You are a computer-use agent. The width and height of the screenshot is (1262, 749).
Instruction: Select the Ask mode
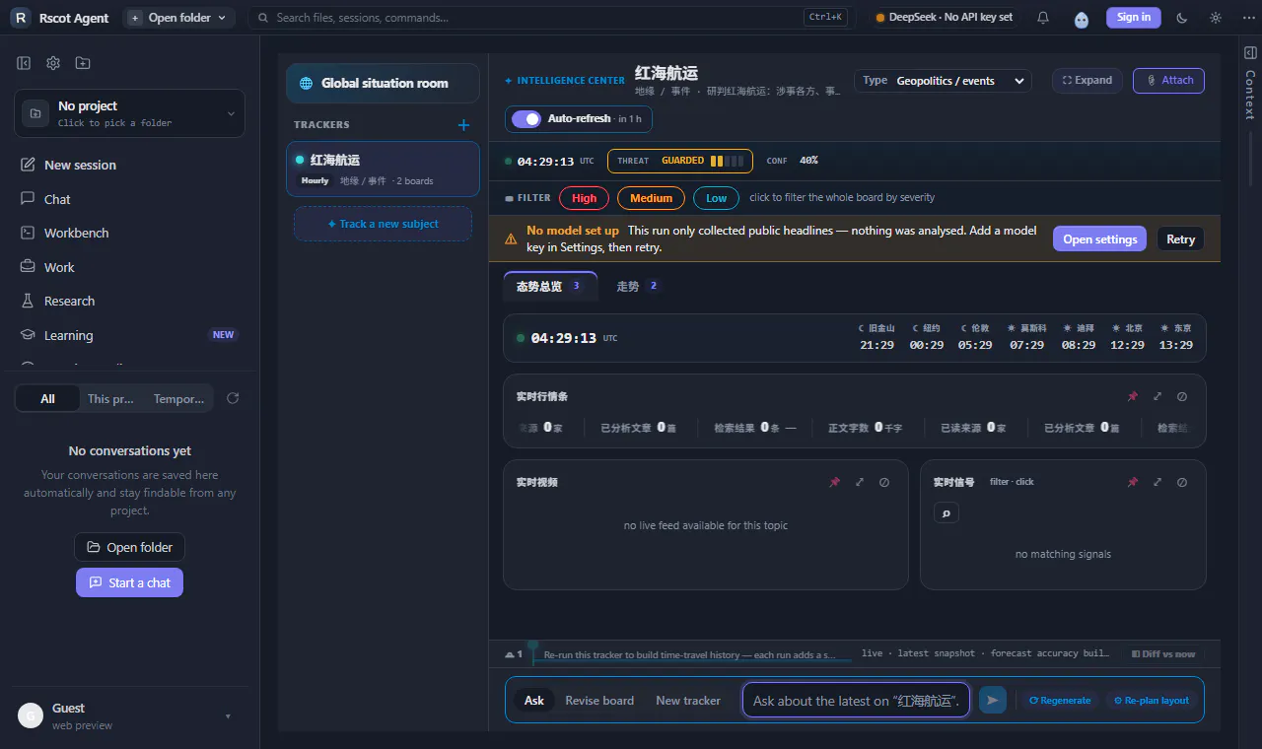534,701
